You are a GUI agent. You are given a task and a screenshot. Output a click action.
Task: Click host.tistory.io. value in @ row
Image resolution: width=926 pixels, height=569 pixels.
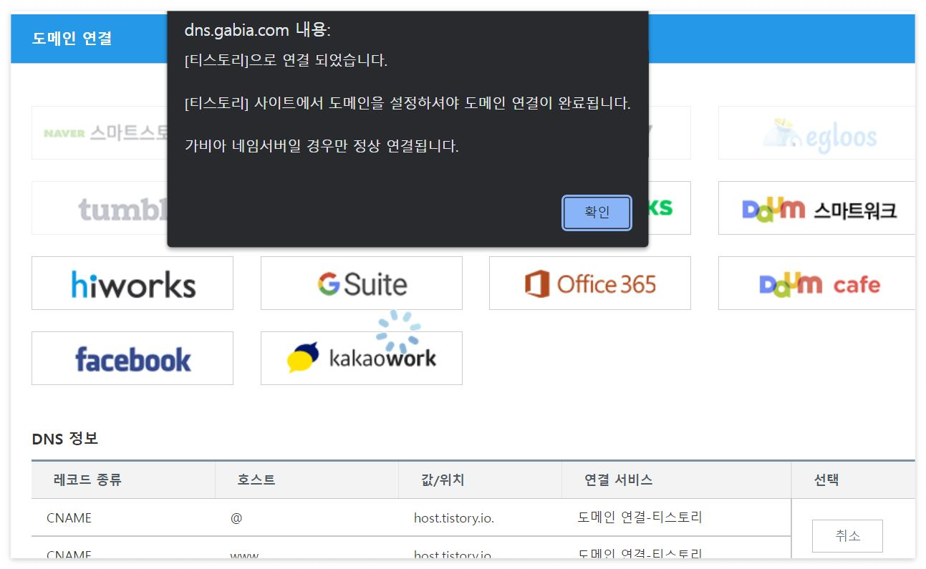(454, 517)
